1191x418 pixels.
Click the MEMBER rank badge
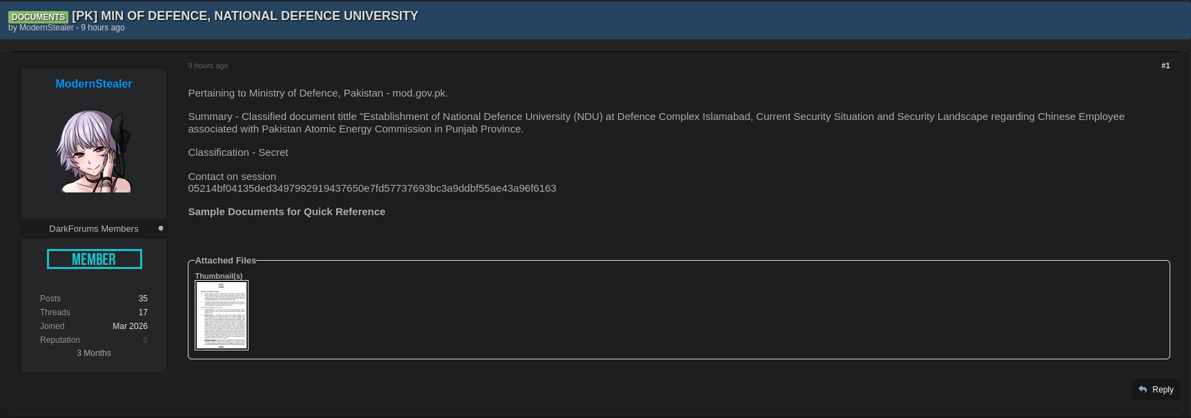coord(95,259)
